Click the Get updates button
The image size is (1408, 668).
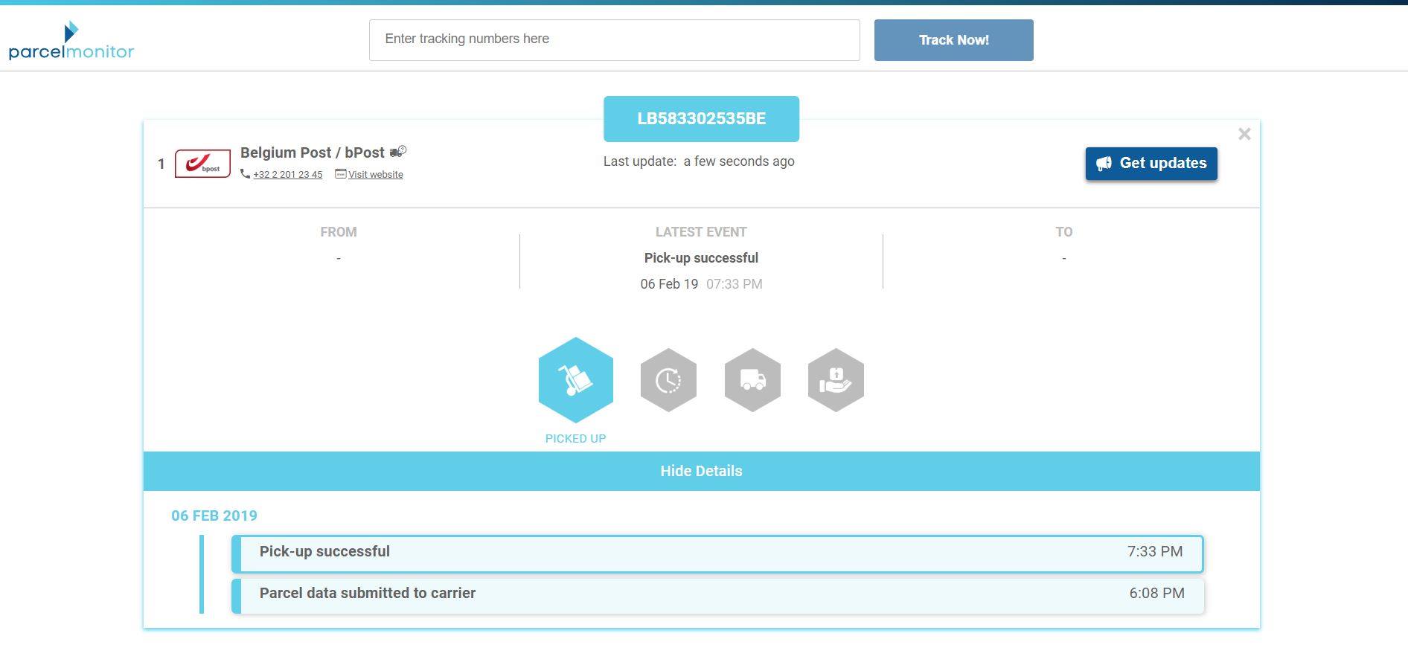click(1151, 164)
